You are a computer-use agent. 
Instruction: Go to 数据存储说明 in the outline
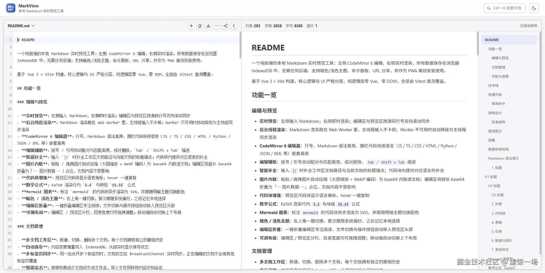498,149
